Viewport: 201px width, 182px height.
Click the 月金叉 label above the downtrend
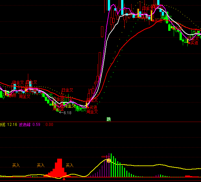[x=68, y=90]
